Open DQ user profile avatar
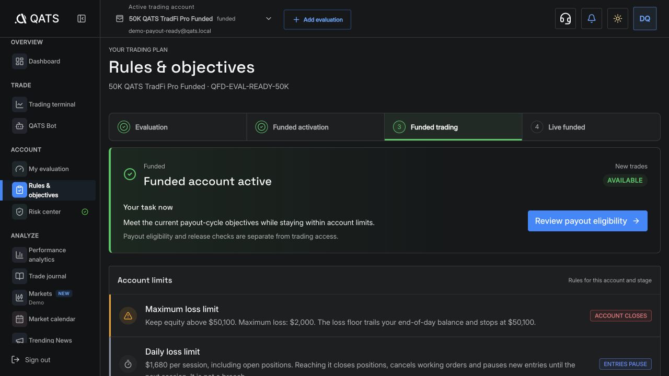 pos(644,19)
